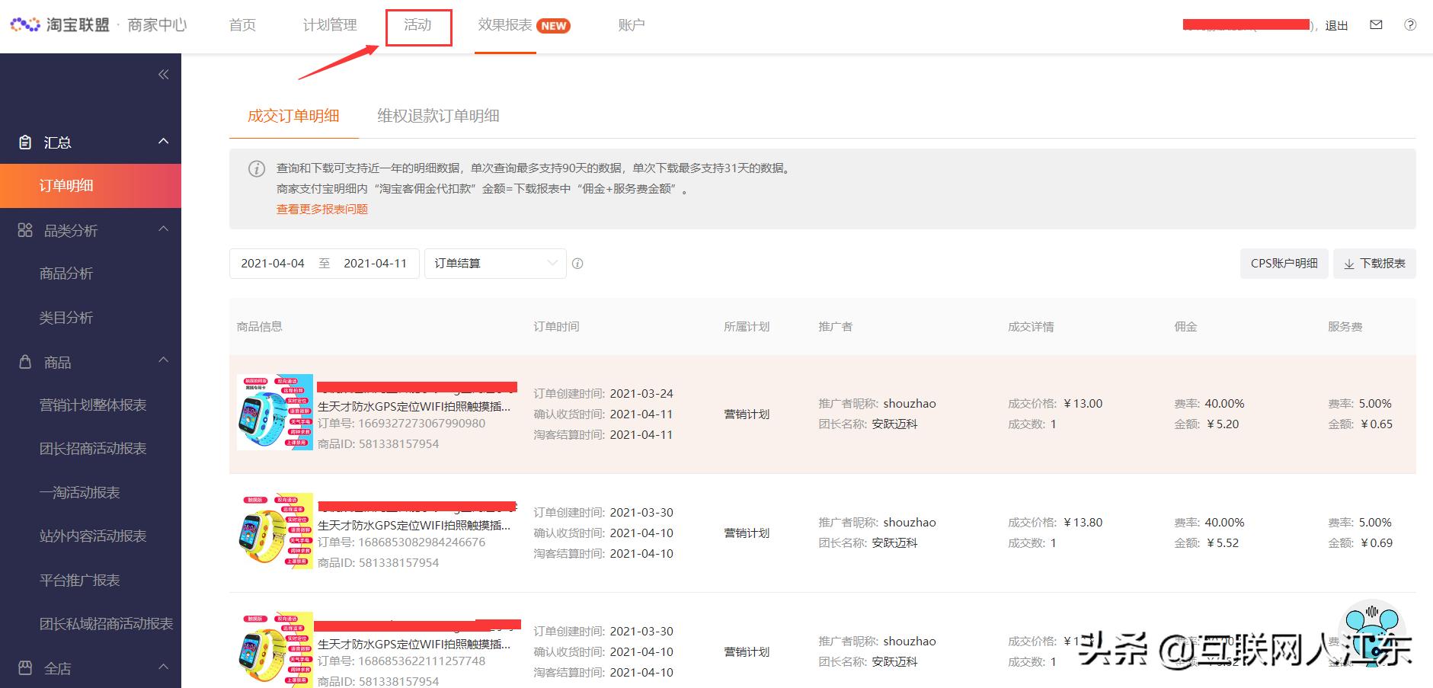Click the 品类分析 grid icon in sidebar
The width and height of the screenshot is (1433, 688).
[24, 230]
